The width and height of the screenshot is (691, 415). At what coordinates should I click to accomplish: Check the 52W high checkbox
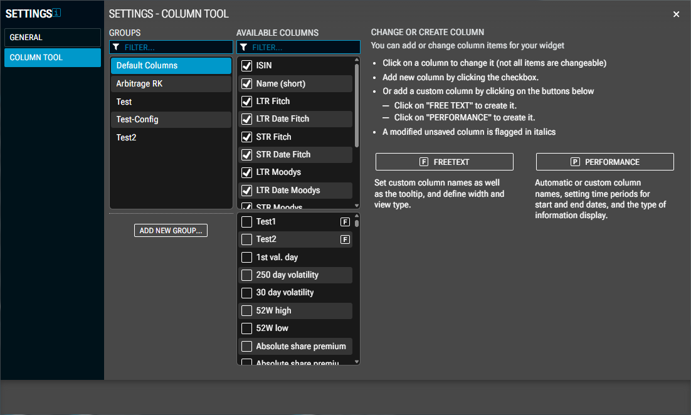point(247,310)
